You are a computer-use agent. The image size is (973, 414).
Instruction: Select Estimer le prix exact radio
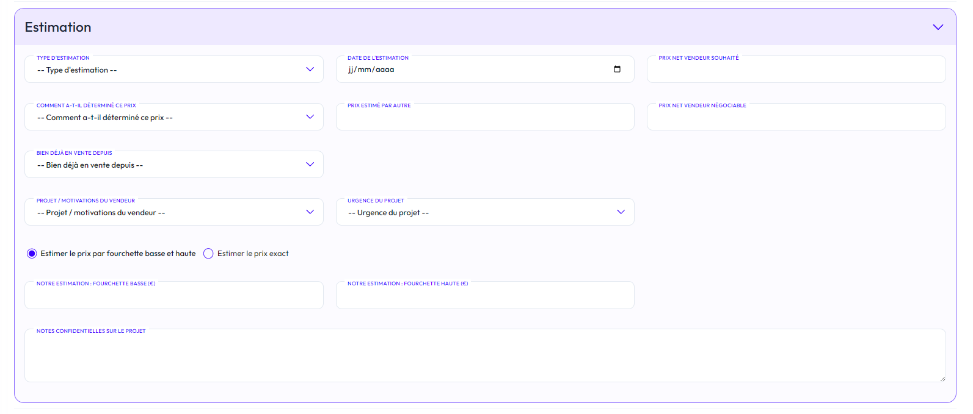pos(208,254)
